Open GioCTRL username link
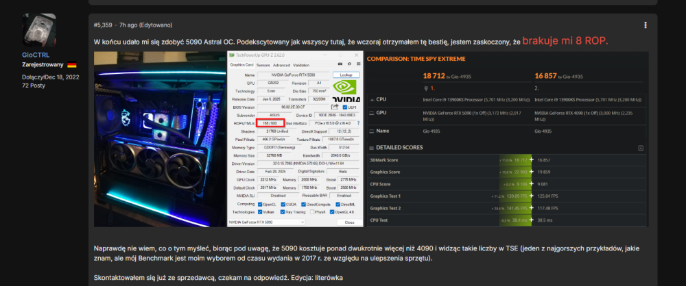 coord(34,55)
